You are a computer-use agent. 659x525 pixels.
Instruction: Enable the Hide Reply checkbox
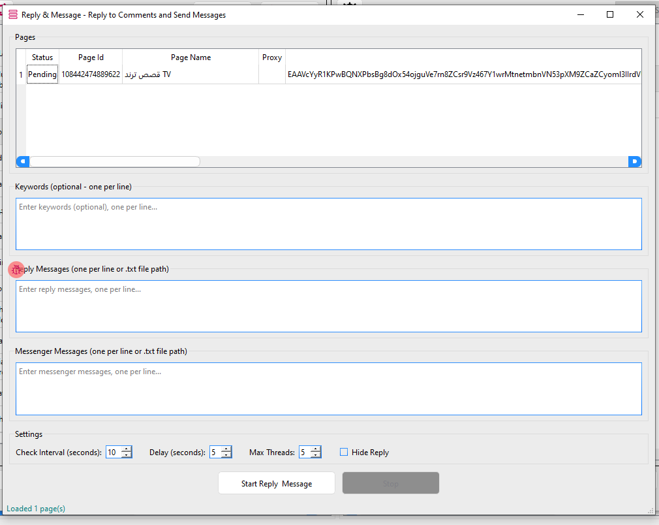click(x=344, y=452)
